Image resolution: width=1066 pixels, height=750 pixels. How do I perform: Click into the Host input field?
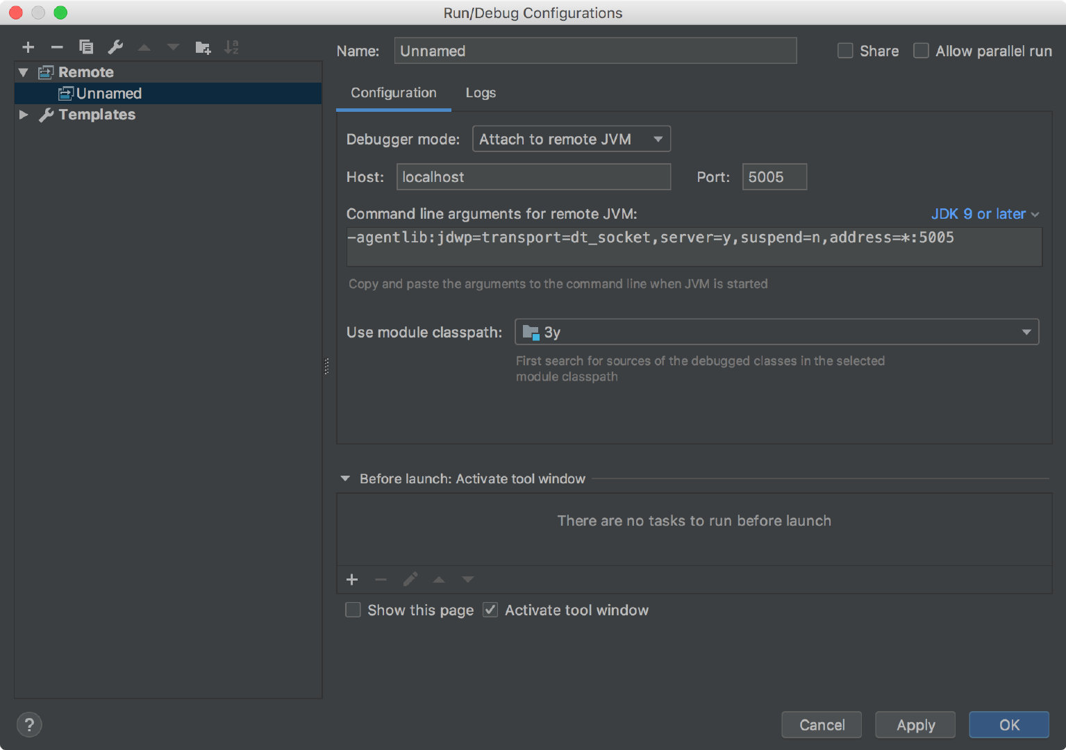(x=533, y=176)
